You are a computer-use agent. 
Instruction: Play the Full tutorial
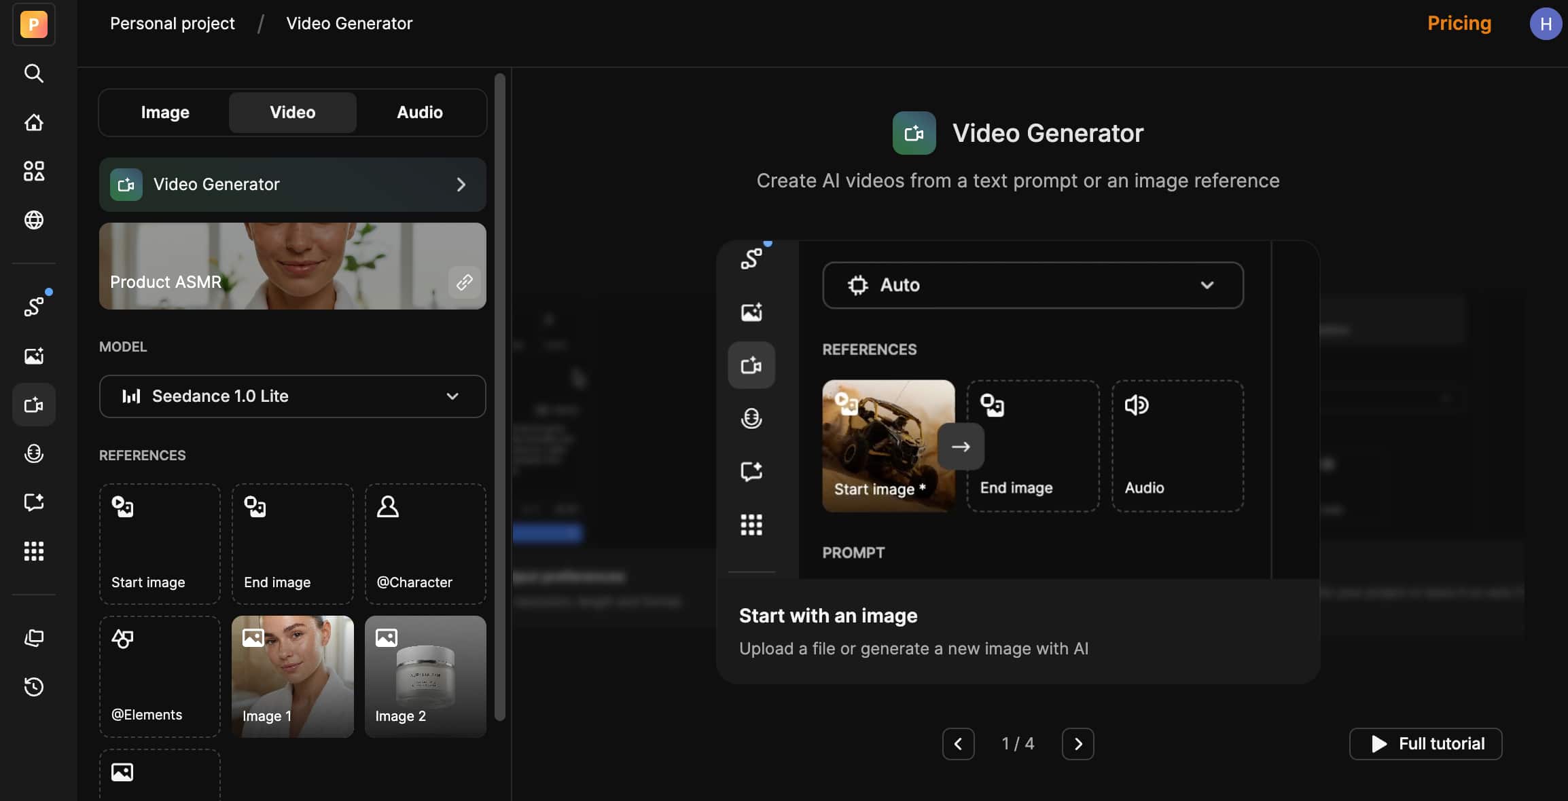point(1425,744)
